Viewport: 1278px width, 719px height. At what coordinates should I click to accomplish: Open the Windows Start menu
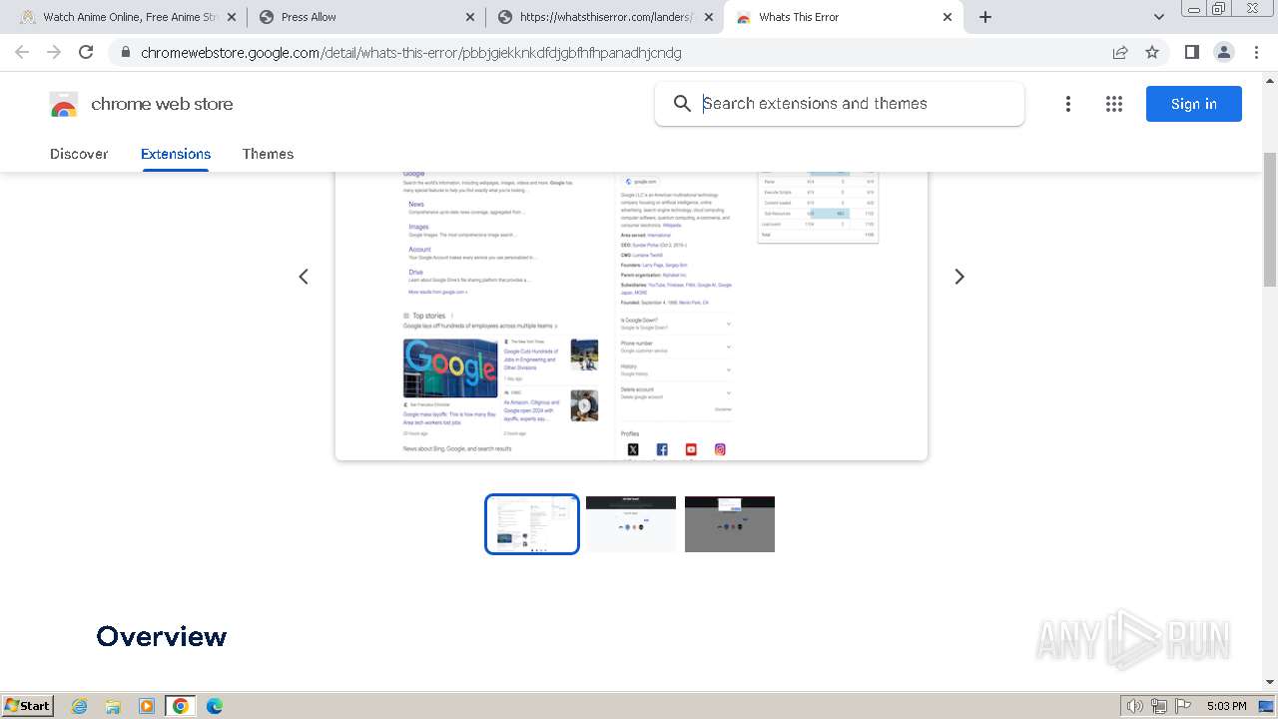click(27, 706)
